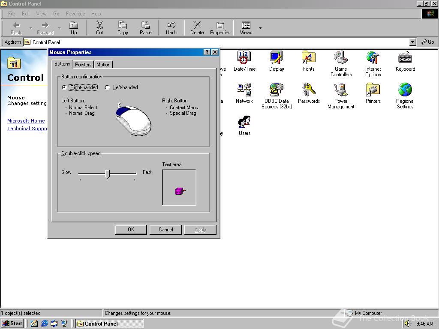Click the volume speaker tray icon
Screen dimensions: 439x329
[407, 324]
